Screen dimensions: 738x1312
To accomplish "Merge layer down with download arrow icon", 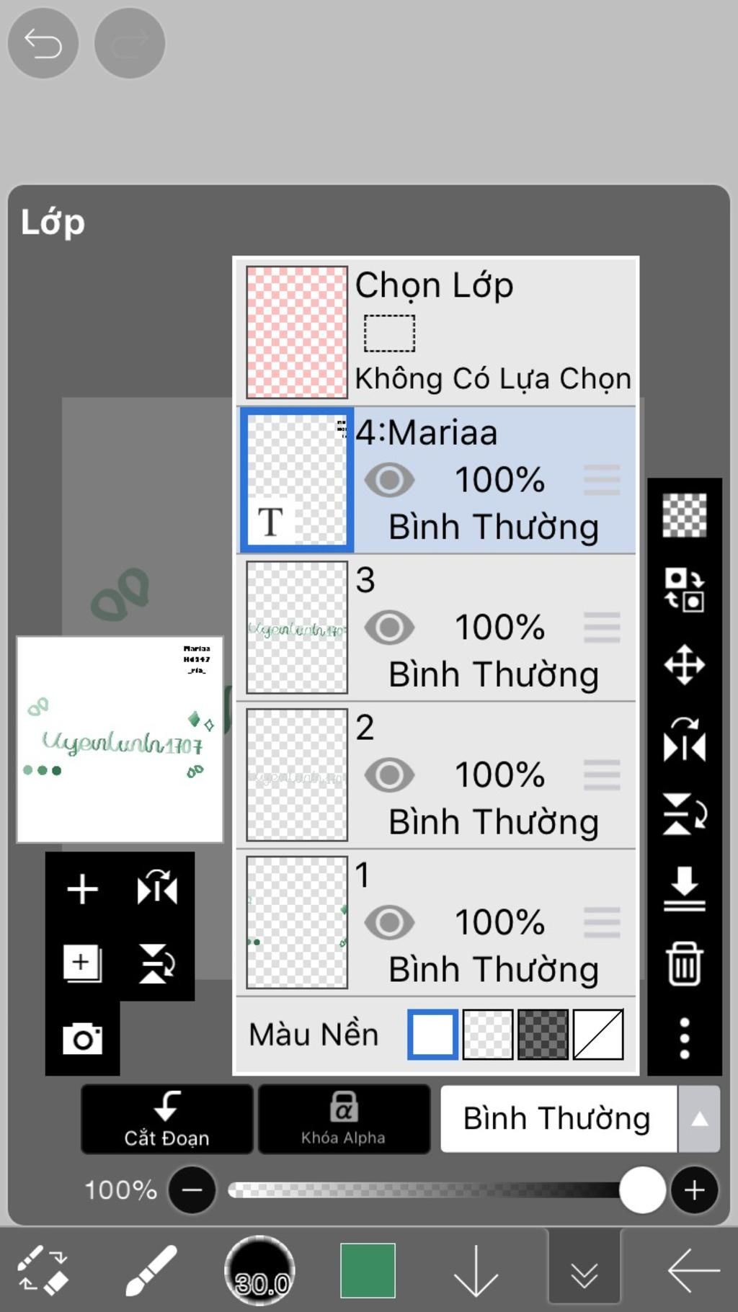I will pyautogui.click(x=684, y=889).
